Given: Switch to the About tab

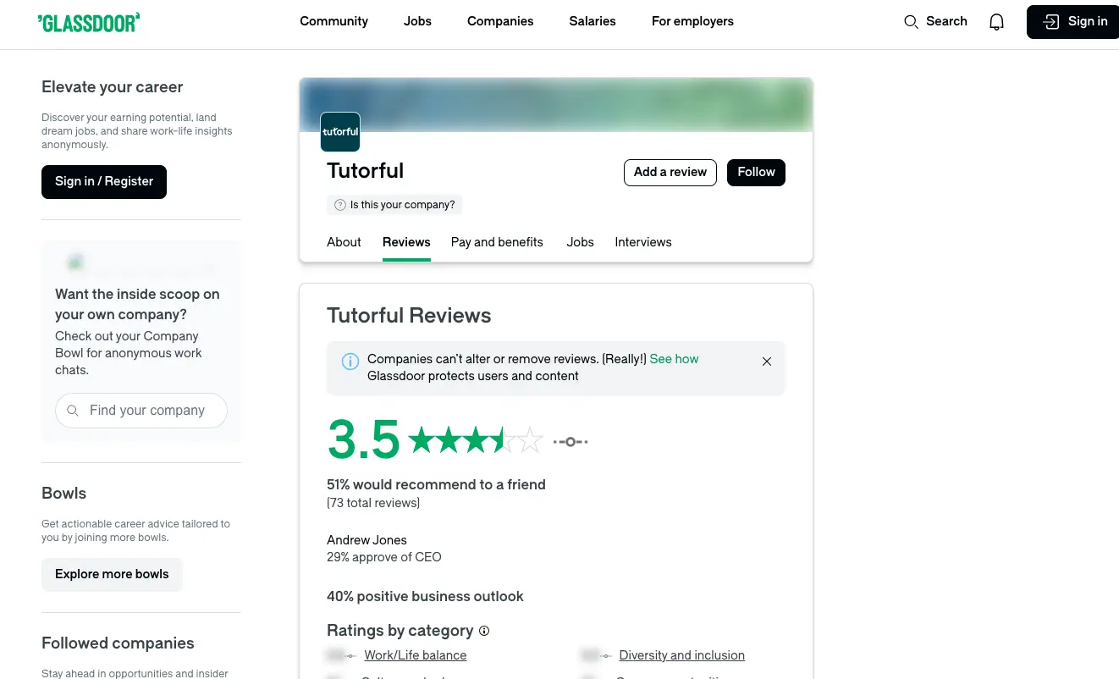Looking at the screenshot, I should click(344, 242).
